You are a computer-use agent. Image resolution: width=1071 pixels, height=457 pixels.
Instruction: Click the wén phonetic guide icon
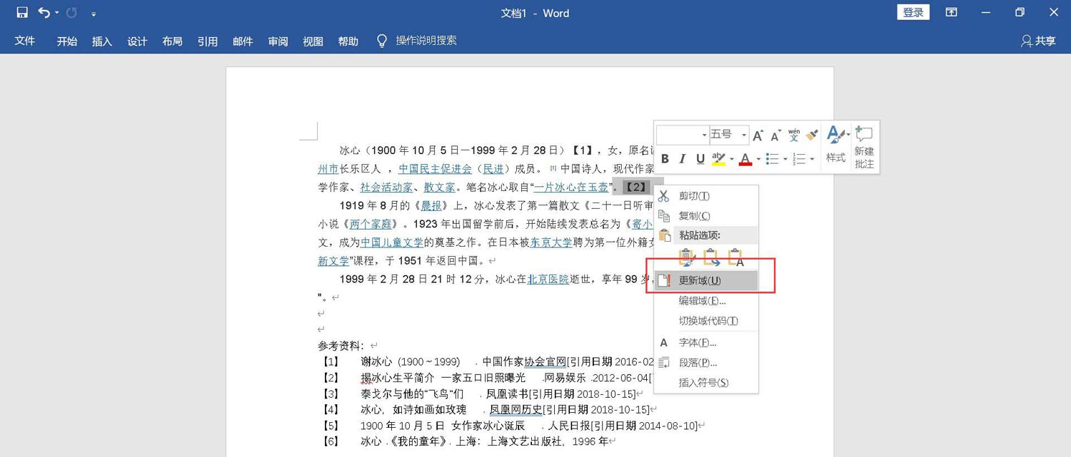click(794, 135)
